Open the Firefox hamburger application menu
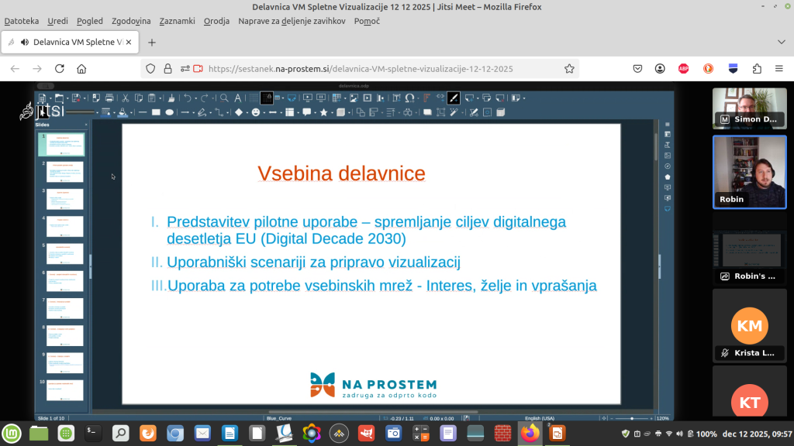 tap(779, 69)
